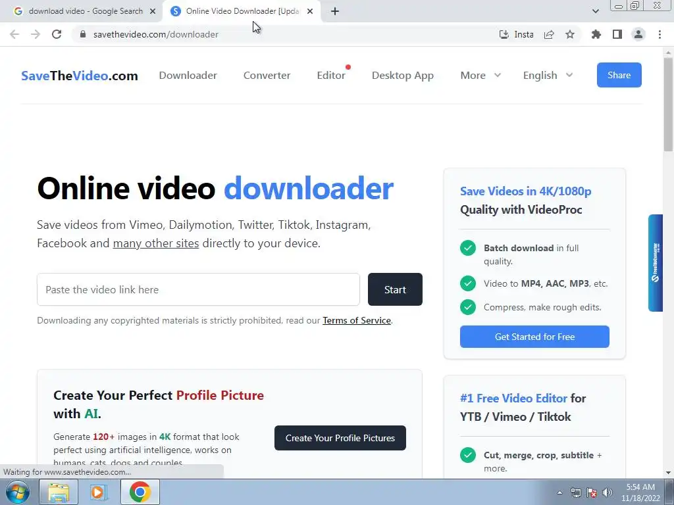The width and height of the screenshot is (674, 505).
Task: Click the Paste the video link field
Action: pyautogui.click(x=198, y=289)
